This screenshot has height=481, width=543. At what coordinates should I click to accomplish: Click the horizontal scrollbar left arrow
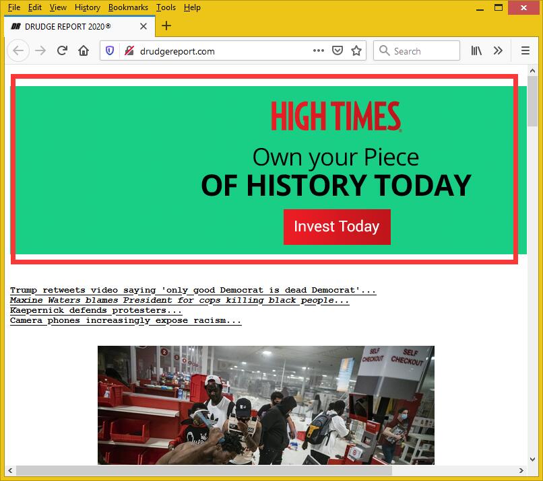(10, 470)
